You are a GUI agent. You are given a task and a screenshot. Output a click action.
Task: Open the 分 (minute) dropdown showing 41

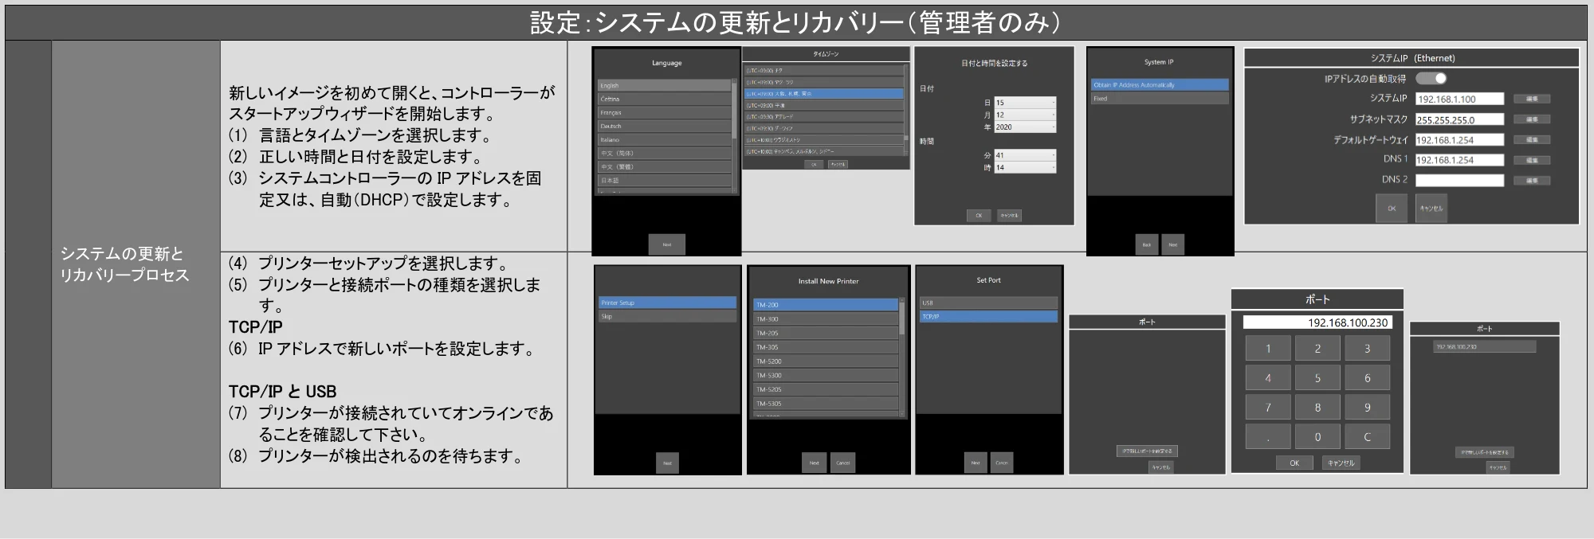[1025, 155]
